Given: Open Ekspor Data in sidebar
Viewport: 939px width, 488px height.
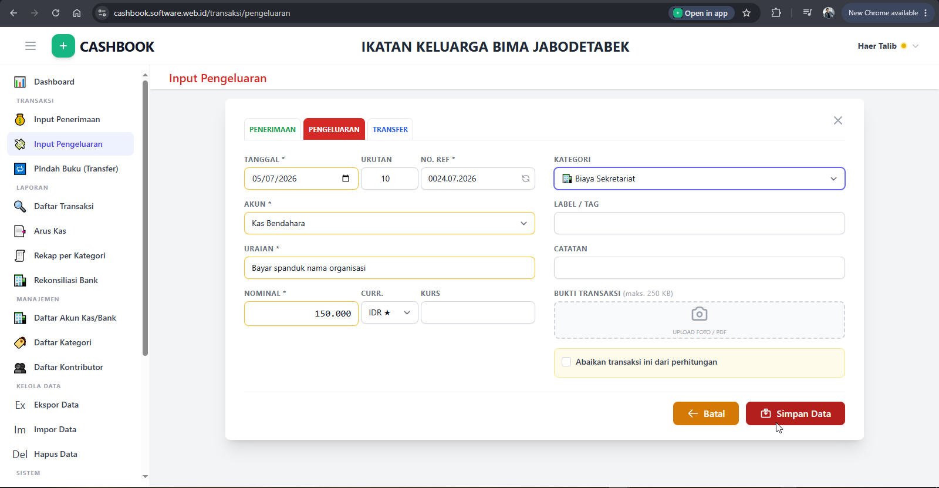Looking at the screenshot, I should pyautogui.click(x=70, y=405).
